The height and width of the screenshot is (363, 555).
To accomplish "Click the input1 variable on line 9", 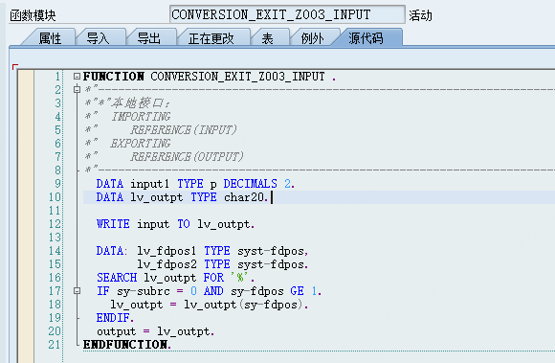I will 150,184.
